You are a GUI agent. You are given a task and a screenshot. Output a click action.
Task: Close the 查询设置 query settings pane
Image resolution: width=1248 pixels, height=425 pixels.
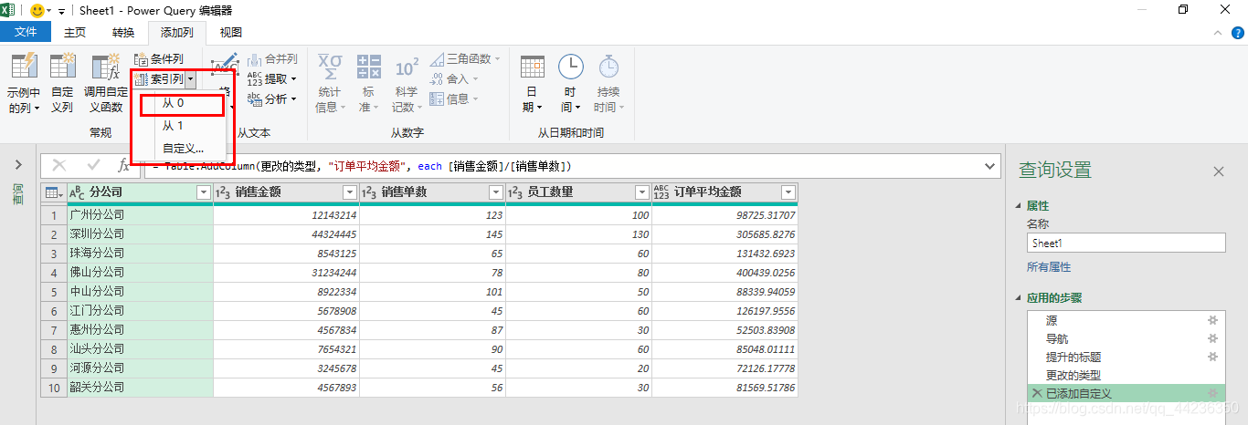pos(1218,171)
